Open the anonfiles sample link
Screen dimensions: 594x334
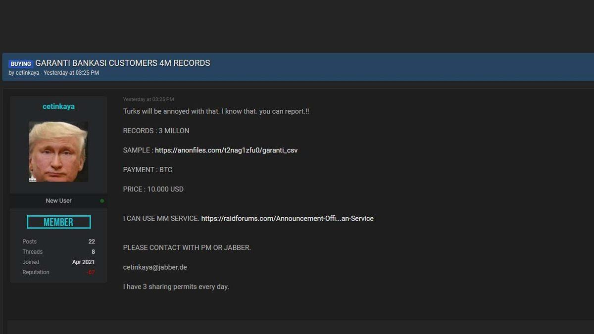coord(226,150)
